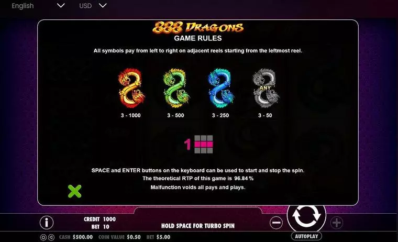Image resolution: width=398 pixels, height=242 pixels.
Task: Close the game rules with green X
Action: click(x=74, y=191)
